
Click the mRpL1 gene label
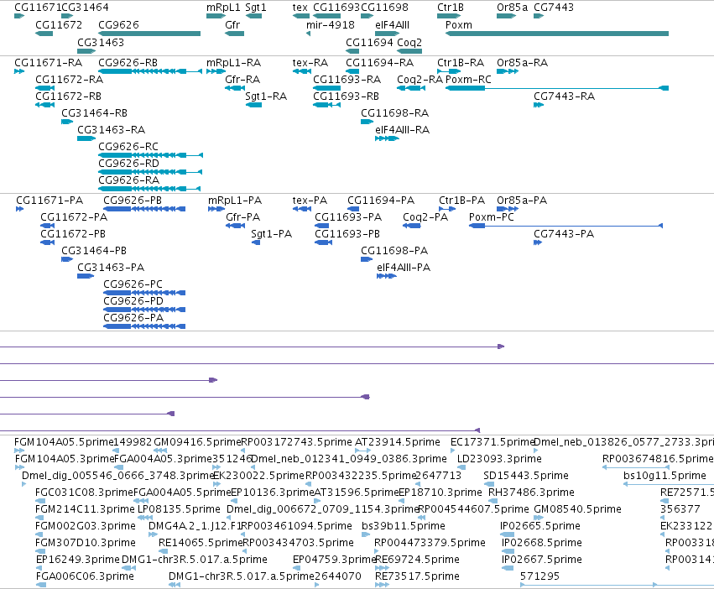click(x=223, y=8)
